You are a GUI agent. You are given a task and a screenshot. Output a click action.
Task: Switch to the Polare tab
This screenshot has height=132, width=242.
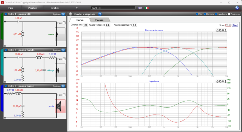pyautogui.click(x=100, y=20)
